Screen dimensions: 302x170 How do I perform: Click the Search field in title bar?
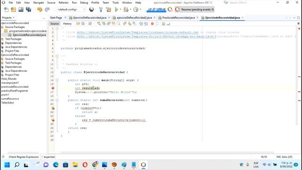tap(238, 2)
